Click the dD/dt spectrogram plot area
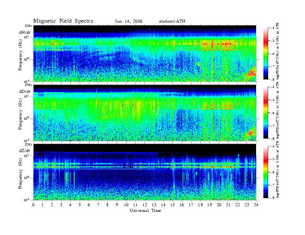This screenshot has width=305, height=235. [x=145, y=113]
